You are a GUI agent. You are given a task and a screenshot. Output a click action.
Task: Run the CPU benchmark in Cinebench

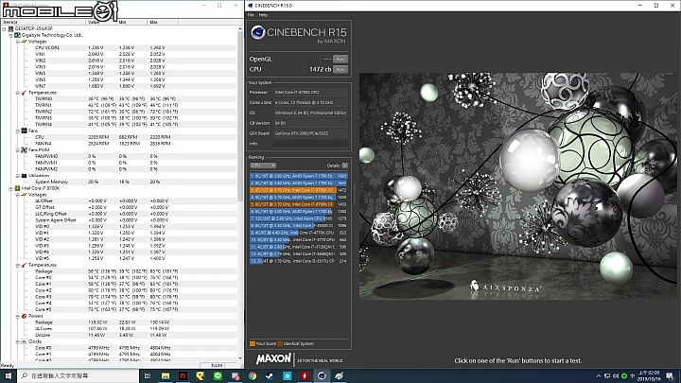click(x=340, y=69)
